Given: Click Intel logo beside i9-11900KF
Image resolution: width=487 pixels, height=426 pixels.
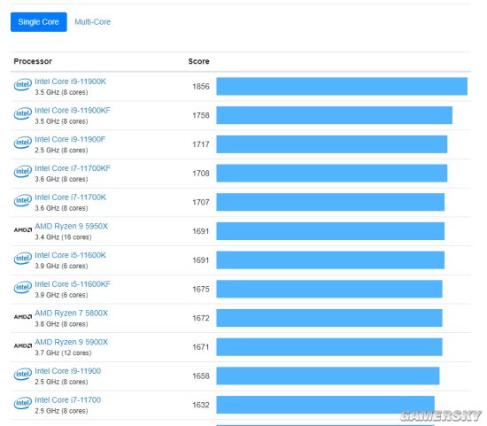Looking at the screenshot, I should pyautogui.click(x=23, y=113).
